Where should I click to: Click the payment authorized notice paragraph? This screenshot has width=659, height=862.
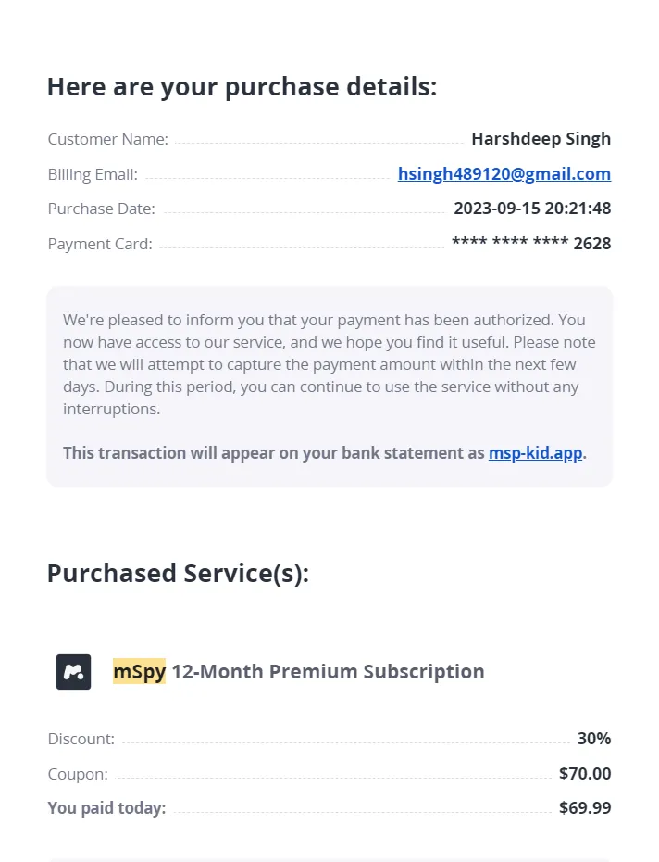329,364
